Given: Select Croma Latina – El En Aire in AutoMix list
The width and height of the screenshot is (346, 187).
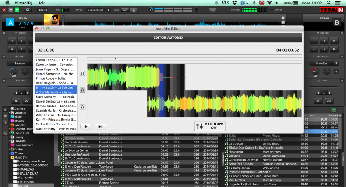Looking at the screenshot, I should click(56, 60).
